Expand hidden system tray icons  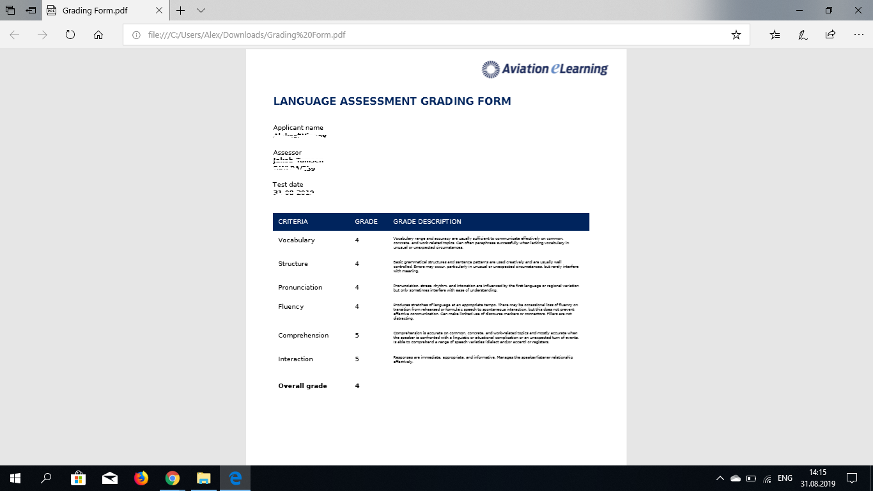[x=720, y=478]
